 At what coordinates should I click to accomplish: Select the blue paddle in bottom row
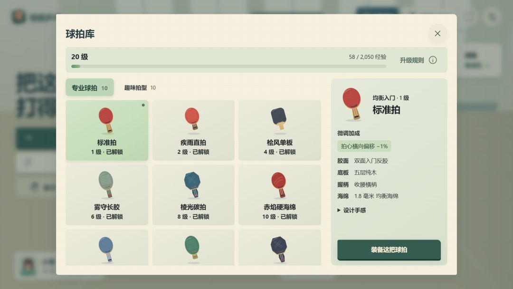[x=107, y=248]
